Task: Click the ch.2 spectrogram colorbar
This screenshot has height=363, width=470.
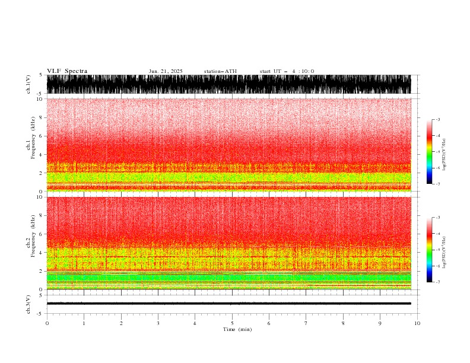Action: pos(429,250)
